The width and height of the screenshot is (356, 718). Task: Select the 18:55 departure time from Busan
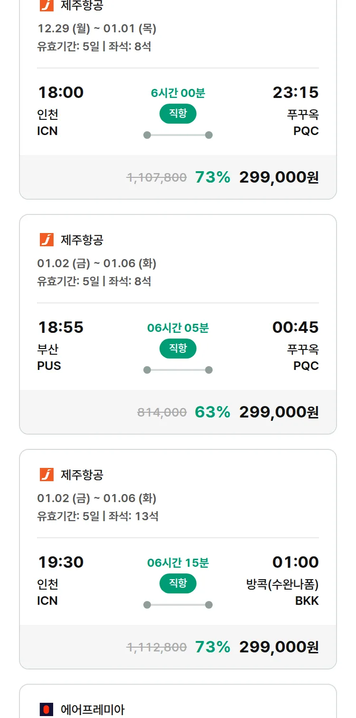click(x=61, y=327)
